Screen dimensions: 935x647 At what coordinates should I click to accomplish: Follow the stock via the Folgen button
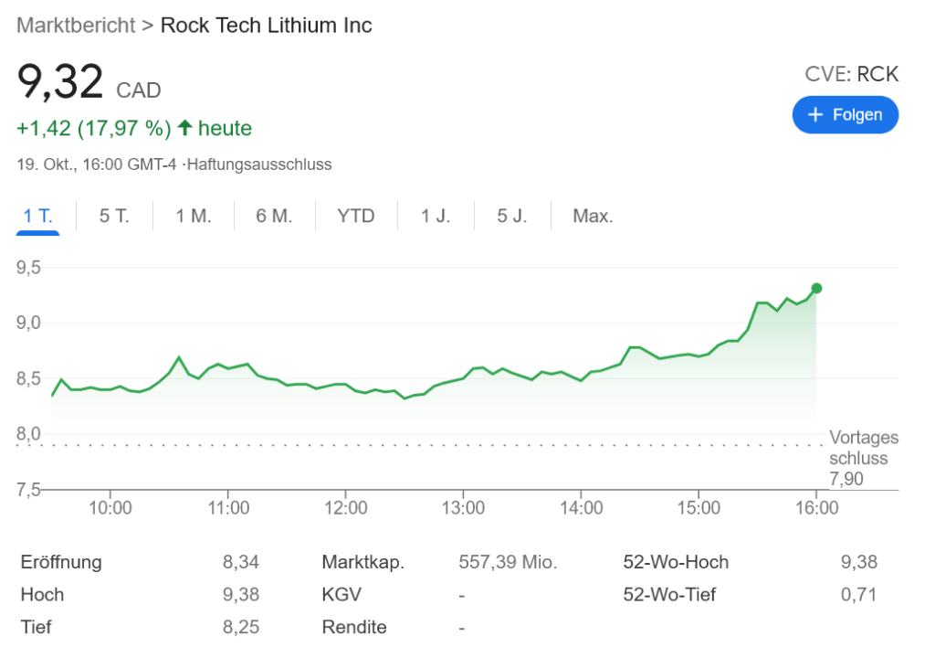click(x=845, y=114)
